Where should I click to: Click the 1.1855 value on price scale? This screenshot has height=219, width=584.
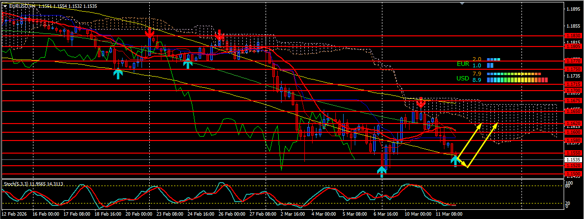tap(574, 26)
